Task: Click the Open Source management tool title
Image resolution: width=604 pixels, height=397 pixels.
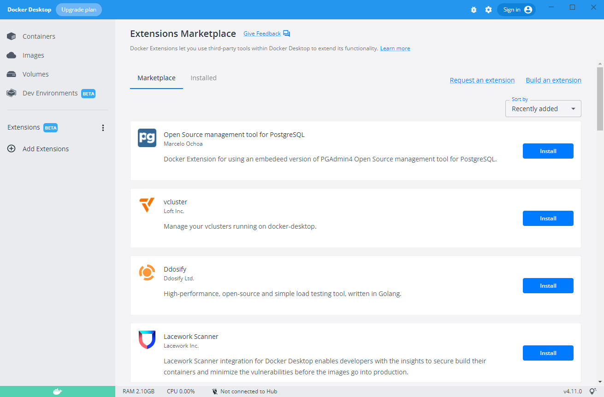Action: coord(234,135)
